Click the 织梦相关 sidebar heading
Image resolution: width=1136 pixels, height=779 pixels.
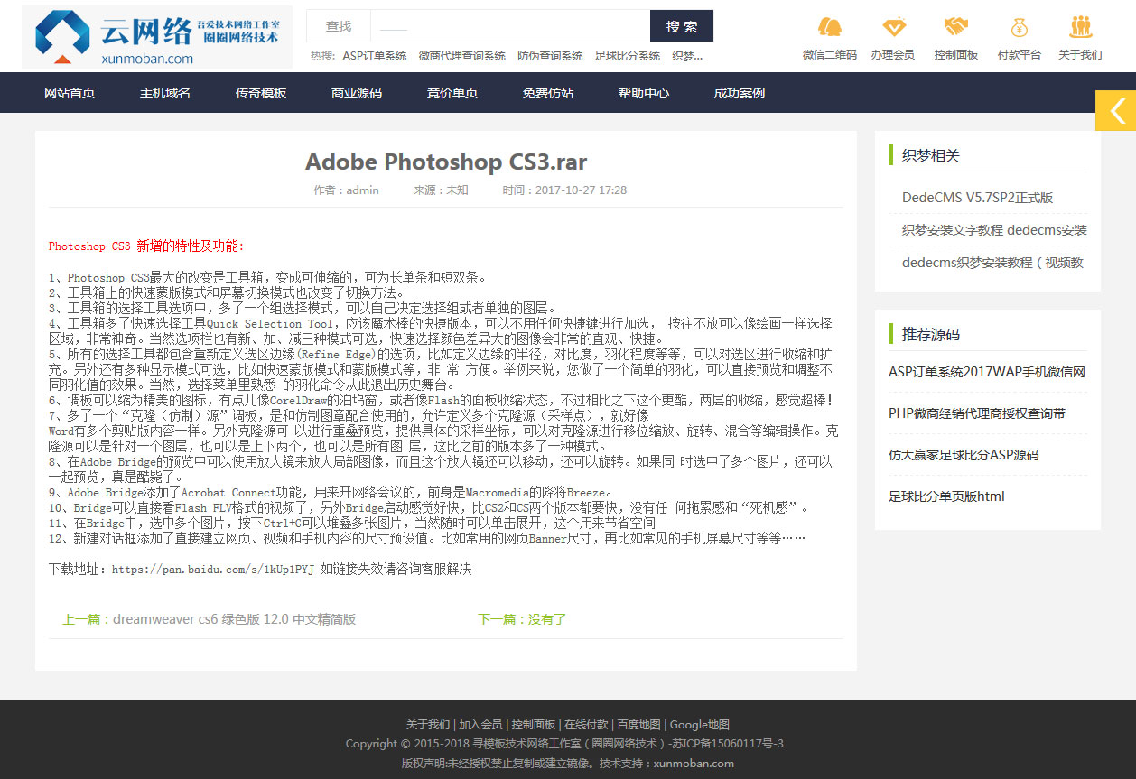(931, 155)
